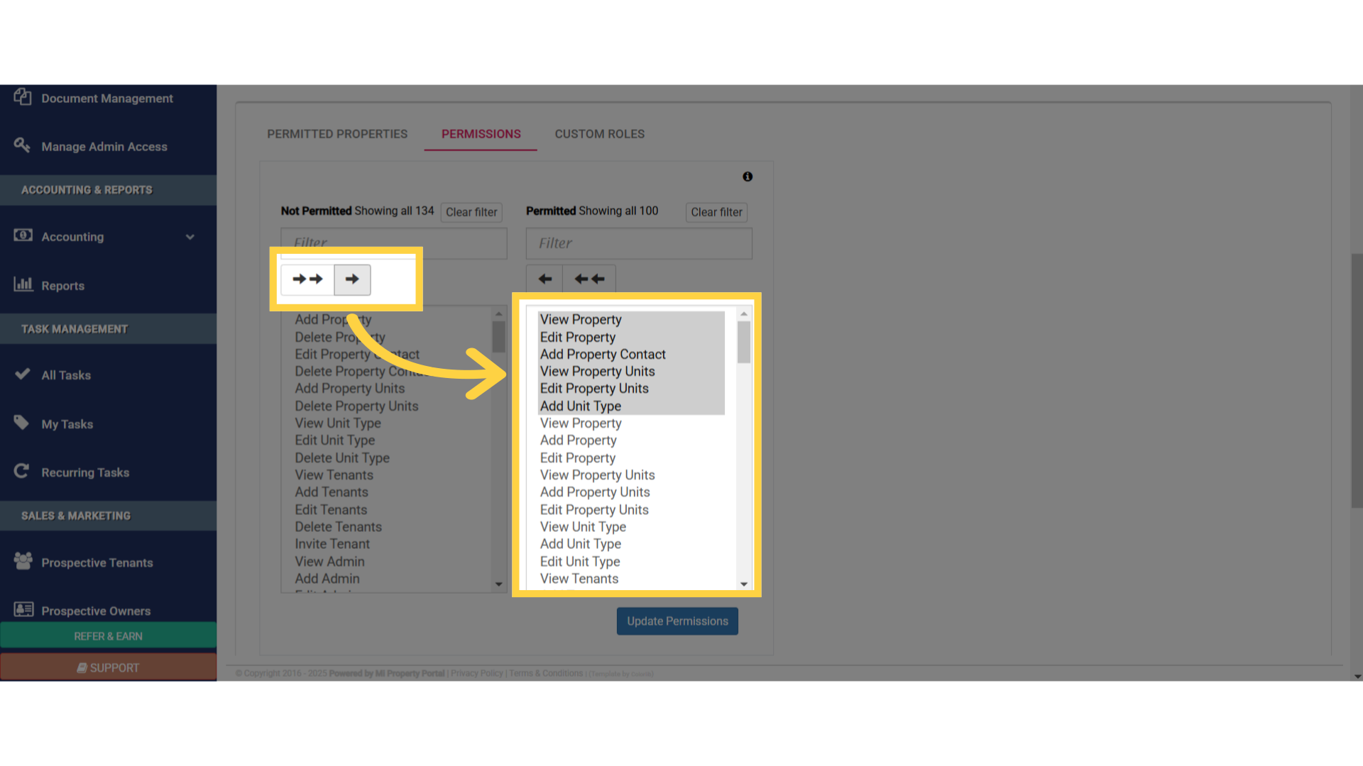Click the permissions info icon
Screen dimensions: 1363x766
[x=747, y=177]
